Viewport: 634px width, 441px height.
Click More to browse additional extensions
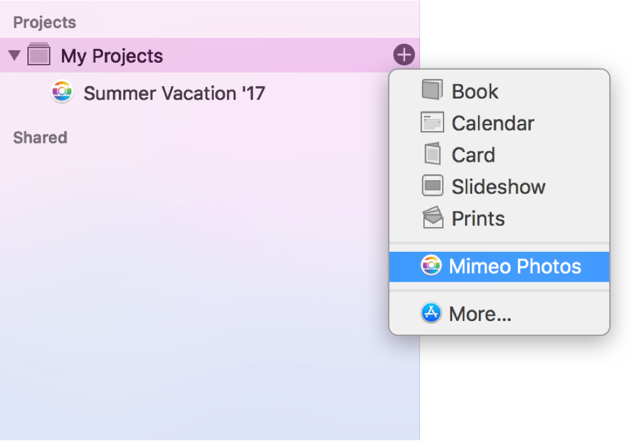pos(480,313)
